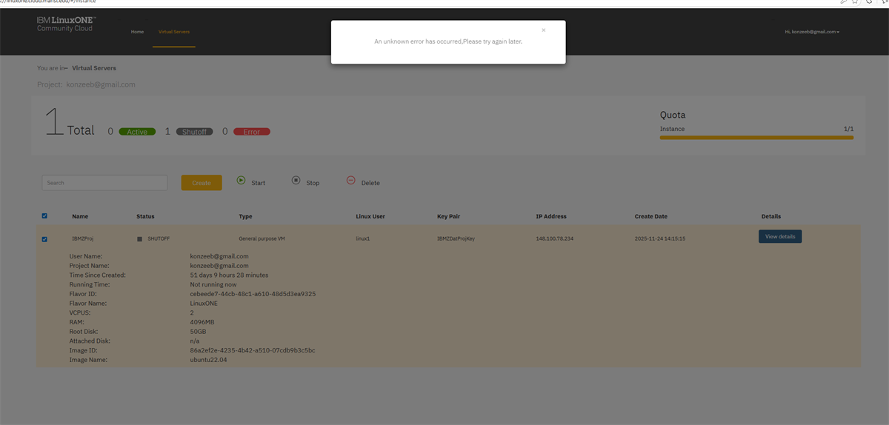Click the Name column header
Screen dimensions: 889x425
pos(80,216)
